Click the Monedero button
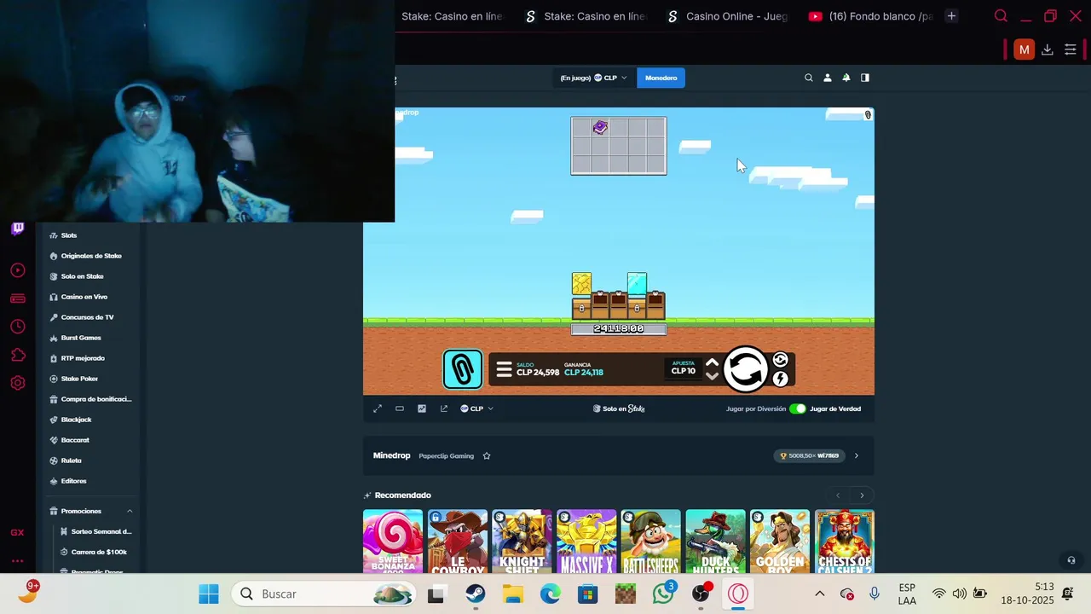 [x=661, y=78]
